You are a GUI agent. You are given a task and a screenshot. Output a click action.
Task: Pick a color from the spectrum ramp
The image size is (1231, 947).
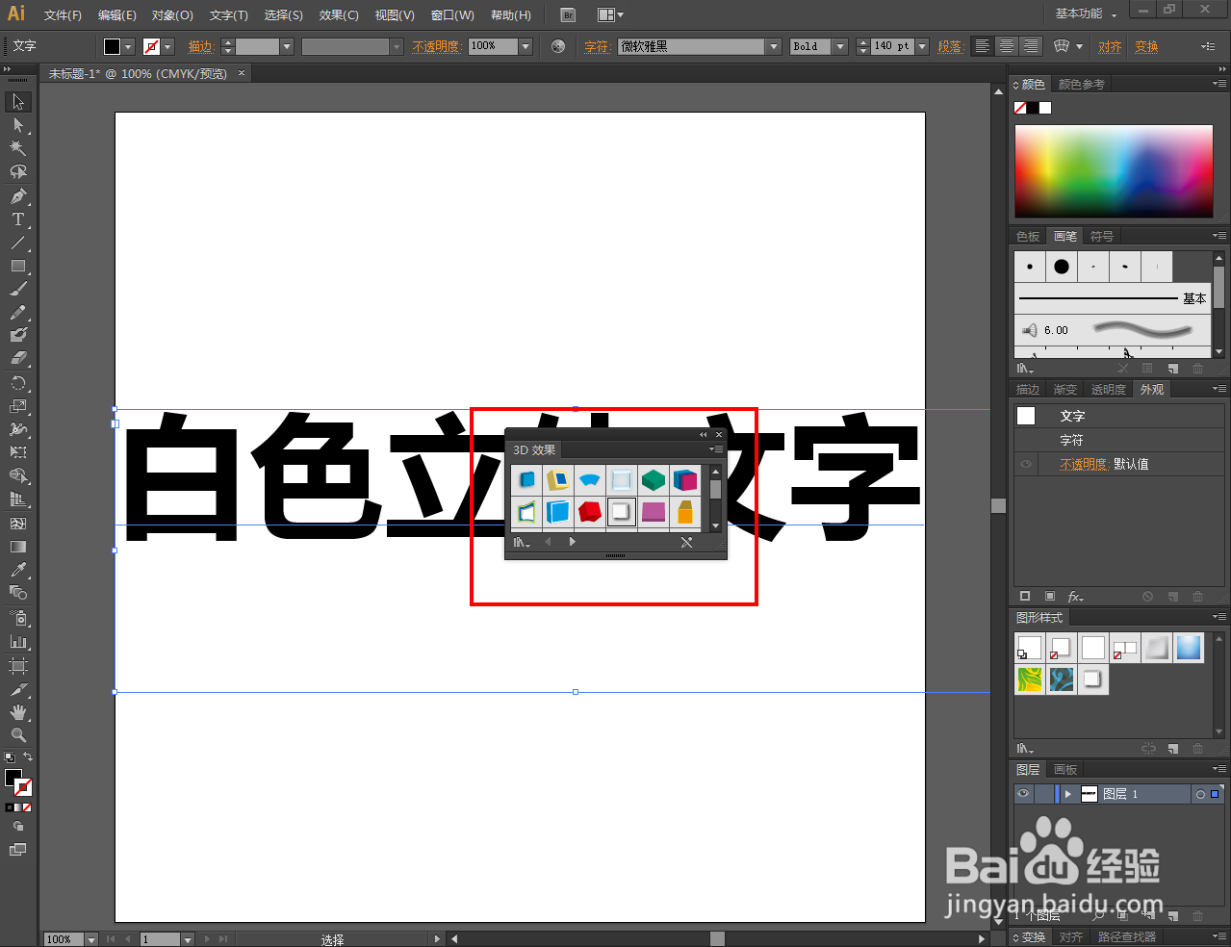pos(1114,171)
